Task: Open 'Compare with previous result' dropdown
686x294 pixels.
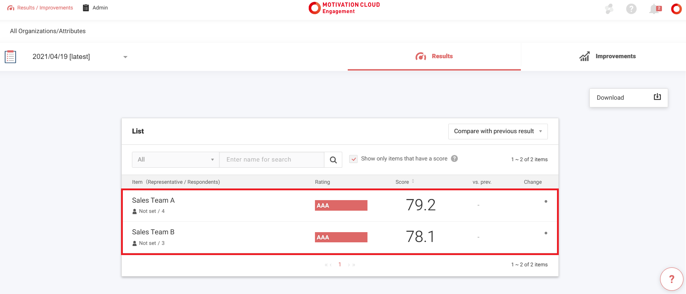Action: point(498,131)
